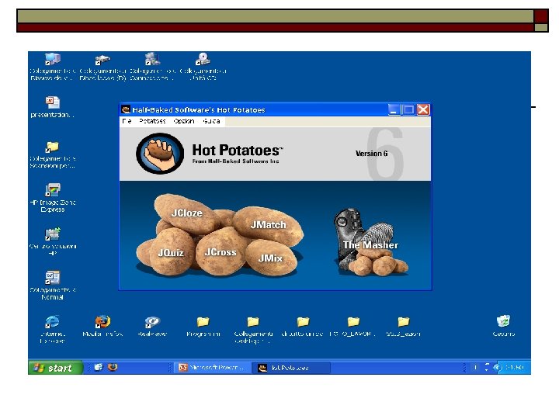Open the Potatoes menu
This screenshot has height=419, width=559.
pos(152,121)
